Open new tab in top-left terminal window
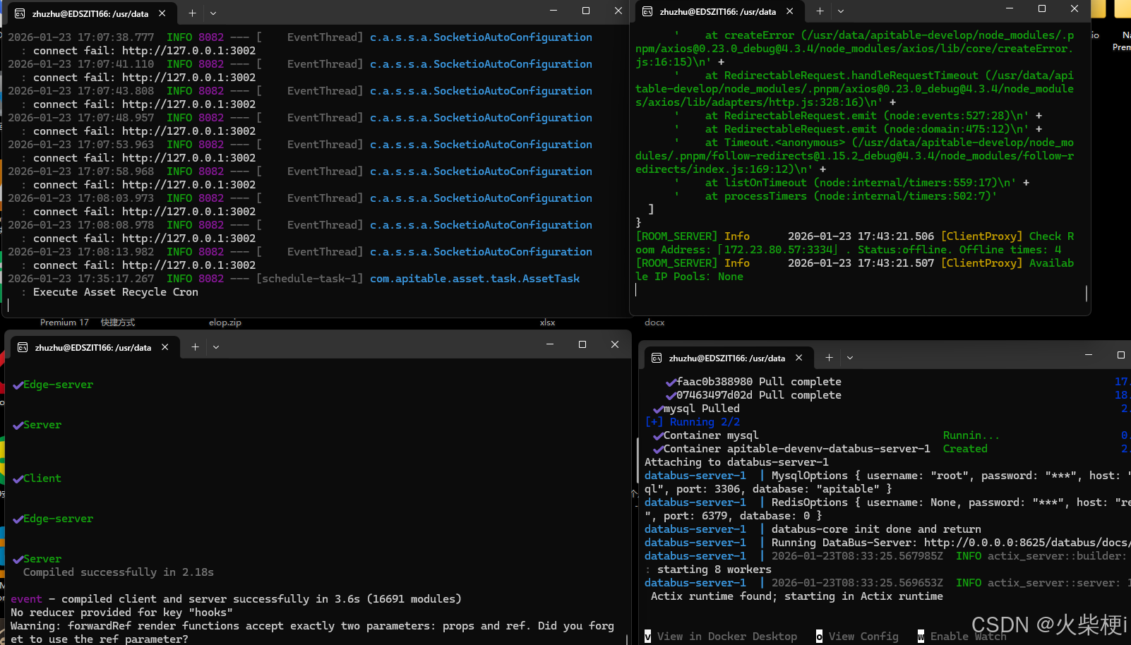 click(x=192, y=13)
